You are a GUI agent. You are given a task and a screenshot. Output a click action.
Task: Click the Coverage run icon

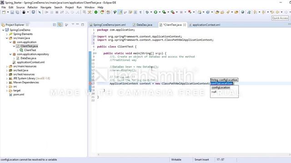[x=164, y=12]
